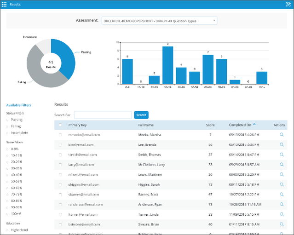Check the larry@email.com row checkbox
294x235 pixels.
(x=60, y=165)
